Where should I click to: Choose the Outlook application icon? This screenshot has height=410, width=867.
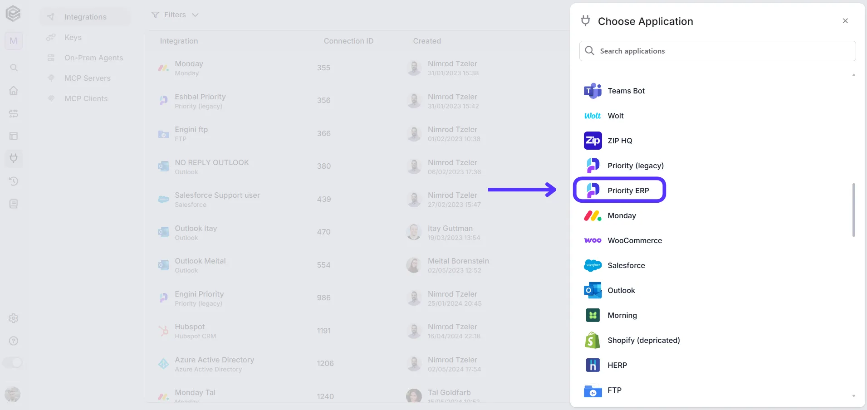pos(593,290)
